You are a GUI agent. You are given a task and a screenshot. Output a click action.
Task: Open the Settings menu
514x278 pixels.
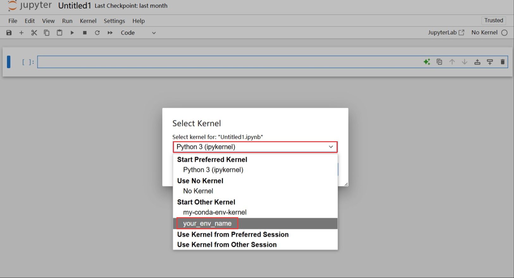[x=114, y=21]
